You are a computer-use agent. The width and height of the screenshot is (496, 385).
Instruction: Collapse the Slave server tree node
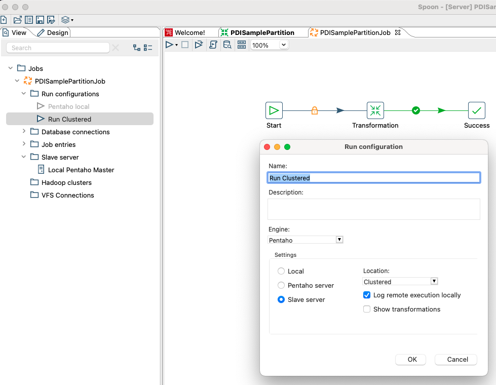pos(23,157)
